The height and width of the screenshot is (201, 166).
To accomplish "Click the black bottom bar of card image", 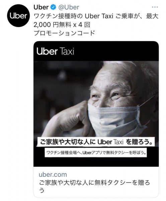I will tap(96, 162).
